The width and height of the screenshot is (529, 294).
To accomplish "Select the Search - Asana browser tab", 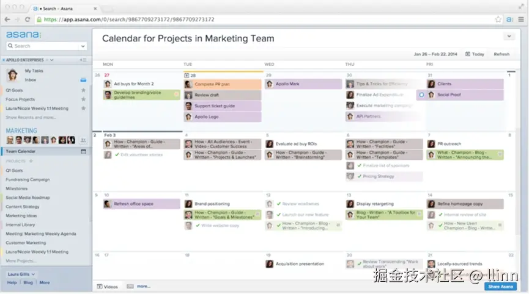I will (64, 8).
